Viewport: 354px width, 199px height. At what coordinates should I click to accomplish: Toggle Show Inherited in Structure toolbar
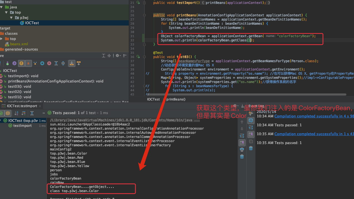click(8, 64)
